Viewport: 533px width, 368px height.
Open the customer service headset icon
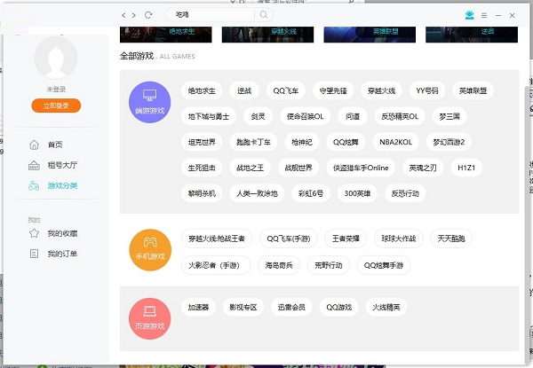(x=469, y=15)
